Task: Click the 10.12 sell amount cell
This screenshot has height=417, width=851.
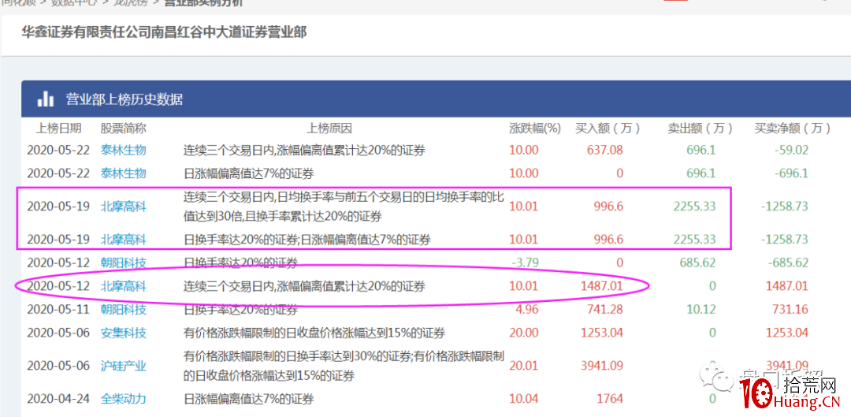Action: click(x=700, y=310)
